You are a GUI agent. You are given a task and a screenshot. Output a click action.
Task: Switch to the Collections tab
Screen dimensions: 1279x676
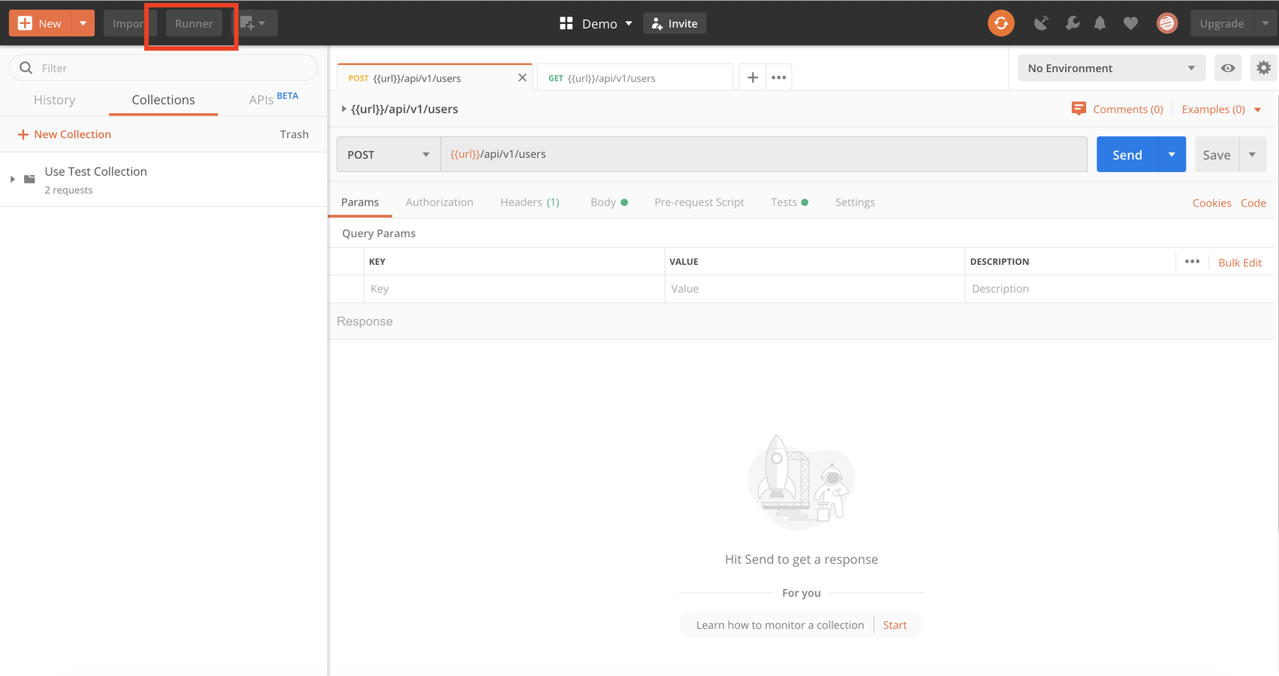click(164, 100)
